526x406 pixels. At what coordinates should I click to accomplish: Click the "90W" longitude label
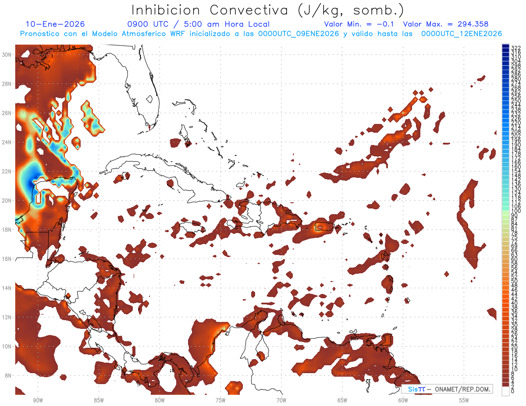(x=38, y=400)
